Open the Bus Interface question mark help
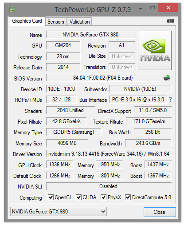184x225 pixels. 170,100
